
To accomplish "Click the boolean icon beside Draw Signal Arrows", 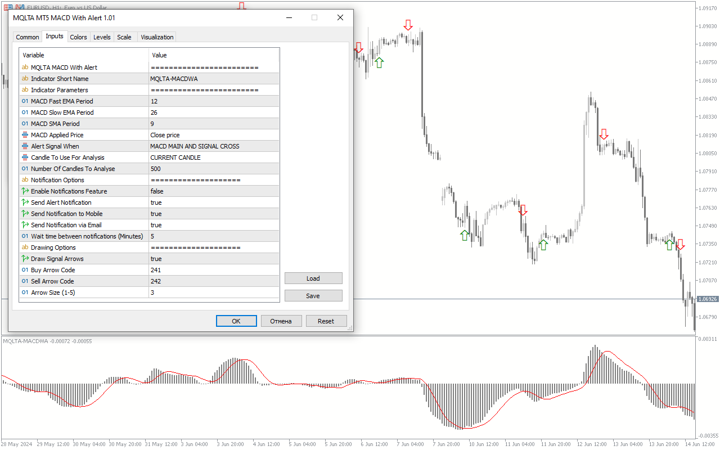I will click(x=25, y=259).
